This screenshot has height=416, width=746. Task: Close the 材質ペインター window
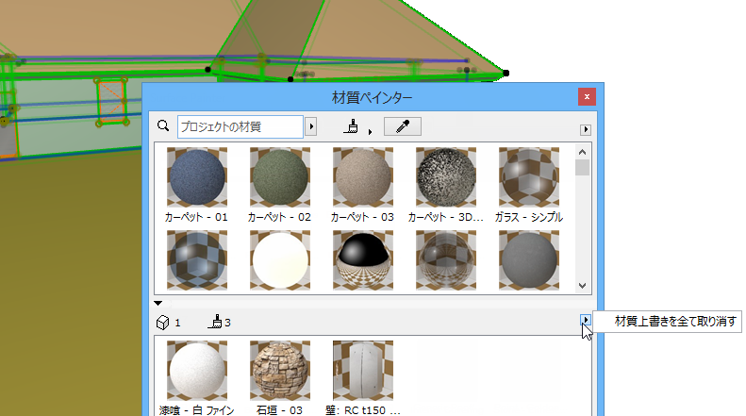588,96
